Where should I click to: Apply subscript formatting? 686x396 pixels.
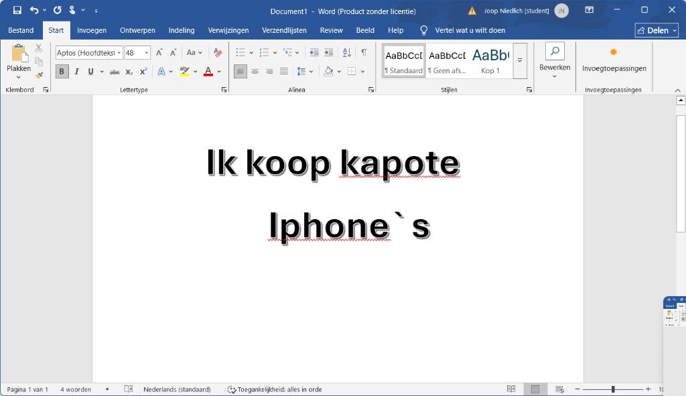[x=129, y=72]
